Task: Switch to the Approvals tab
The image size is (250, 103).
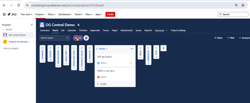Action: click(95, 30)
